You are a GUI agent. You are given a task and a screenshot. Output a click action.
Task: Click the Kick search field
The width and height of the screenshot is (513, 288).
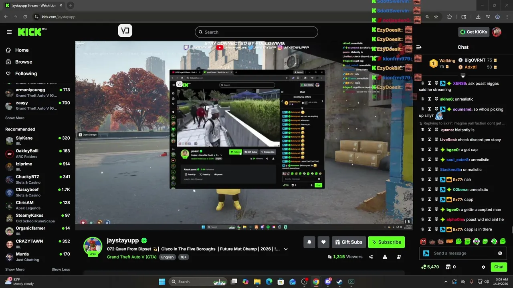click(256, 32)
